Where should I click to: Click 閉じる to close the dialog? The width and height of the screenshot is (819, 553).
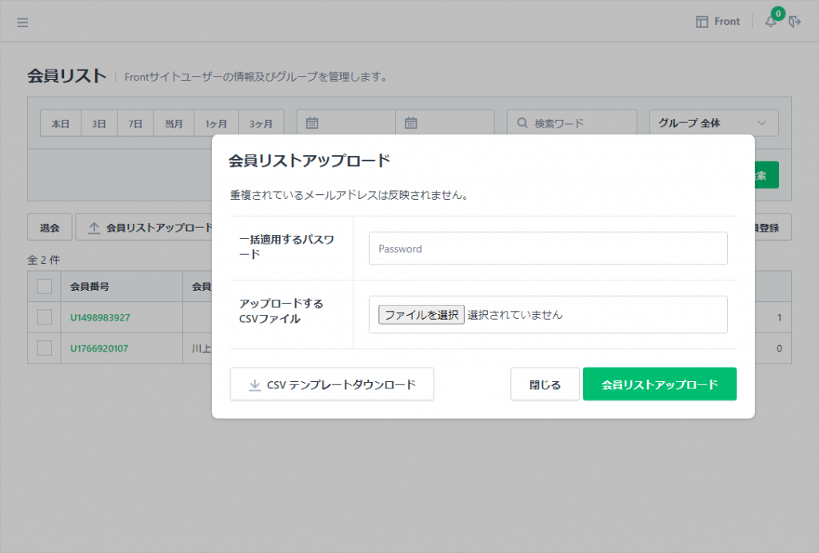point(545,384)
